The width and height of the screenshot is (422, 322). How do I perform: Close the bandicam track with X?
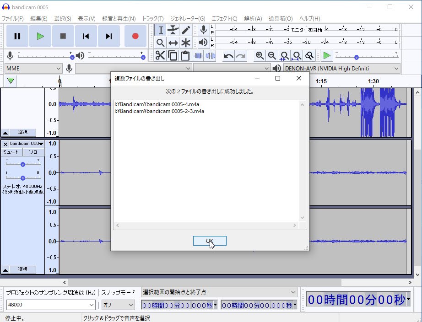[x=5, y=144]
